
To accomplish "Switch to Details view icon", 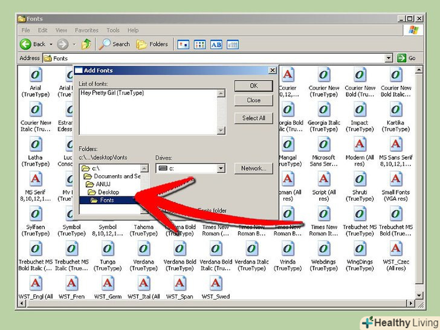I will 233,45.
